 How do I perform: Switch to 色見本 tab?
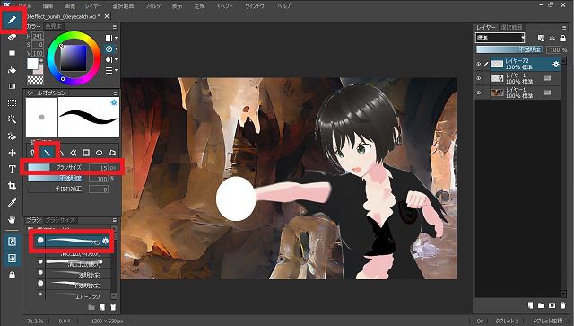pyautogui.click(x=54, y=26)
